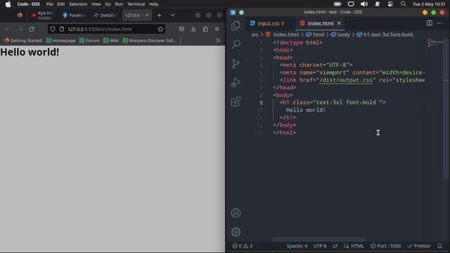Switch to the Install browser tab

pos(105,15)
